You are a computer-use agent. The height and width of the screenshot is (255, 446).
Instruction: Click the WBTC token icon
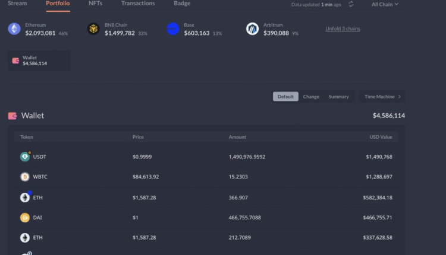(x=25, y=177)
